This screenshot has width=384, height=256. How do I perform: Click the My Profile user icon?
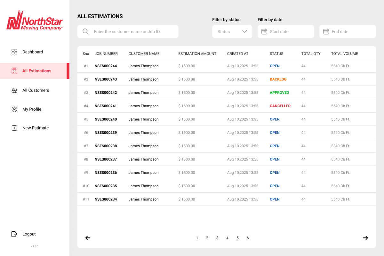[14, 109]
